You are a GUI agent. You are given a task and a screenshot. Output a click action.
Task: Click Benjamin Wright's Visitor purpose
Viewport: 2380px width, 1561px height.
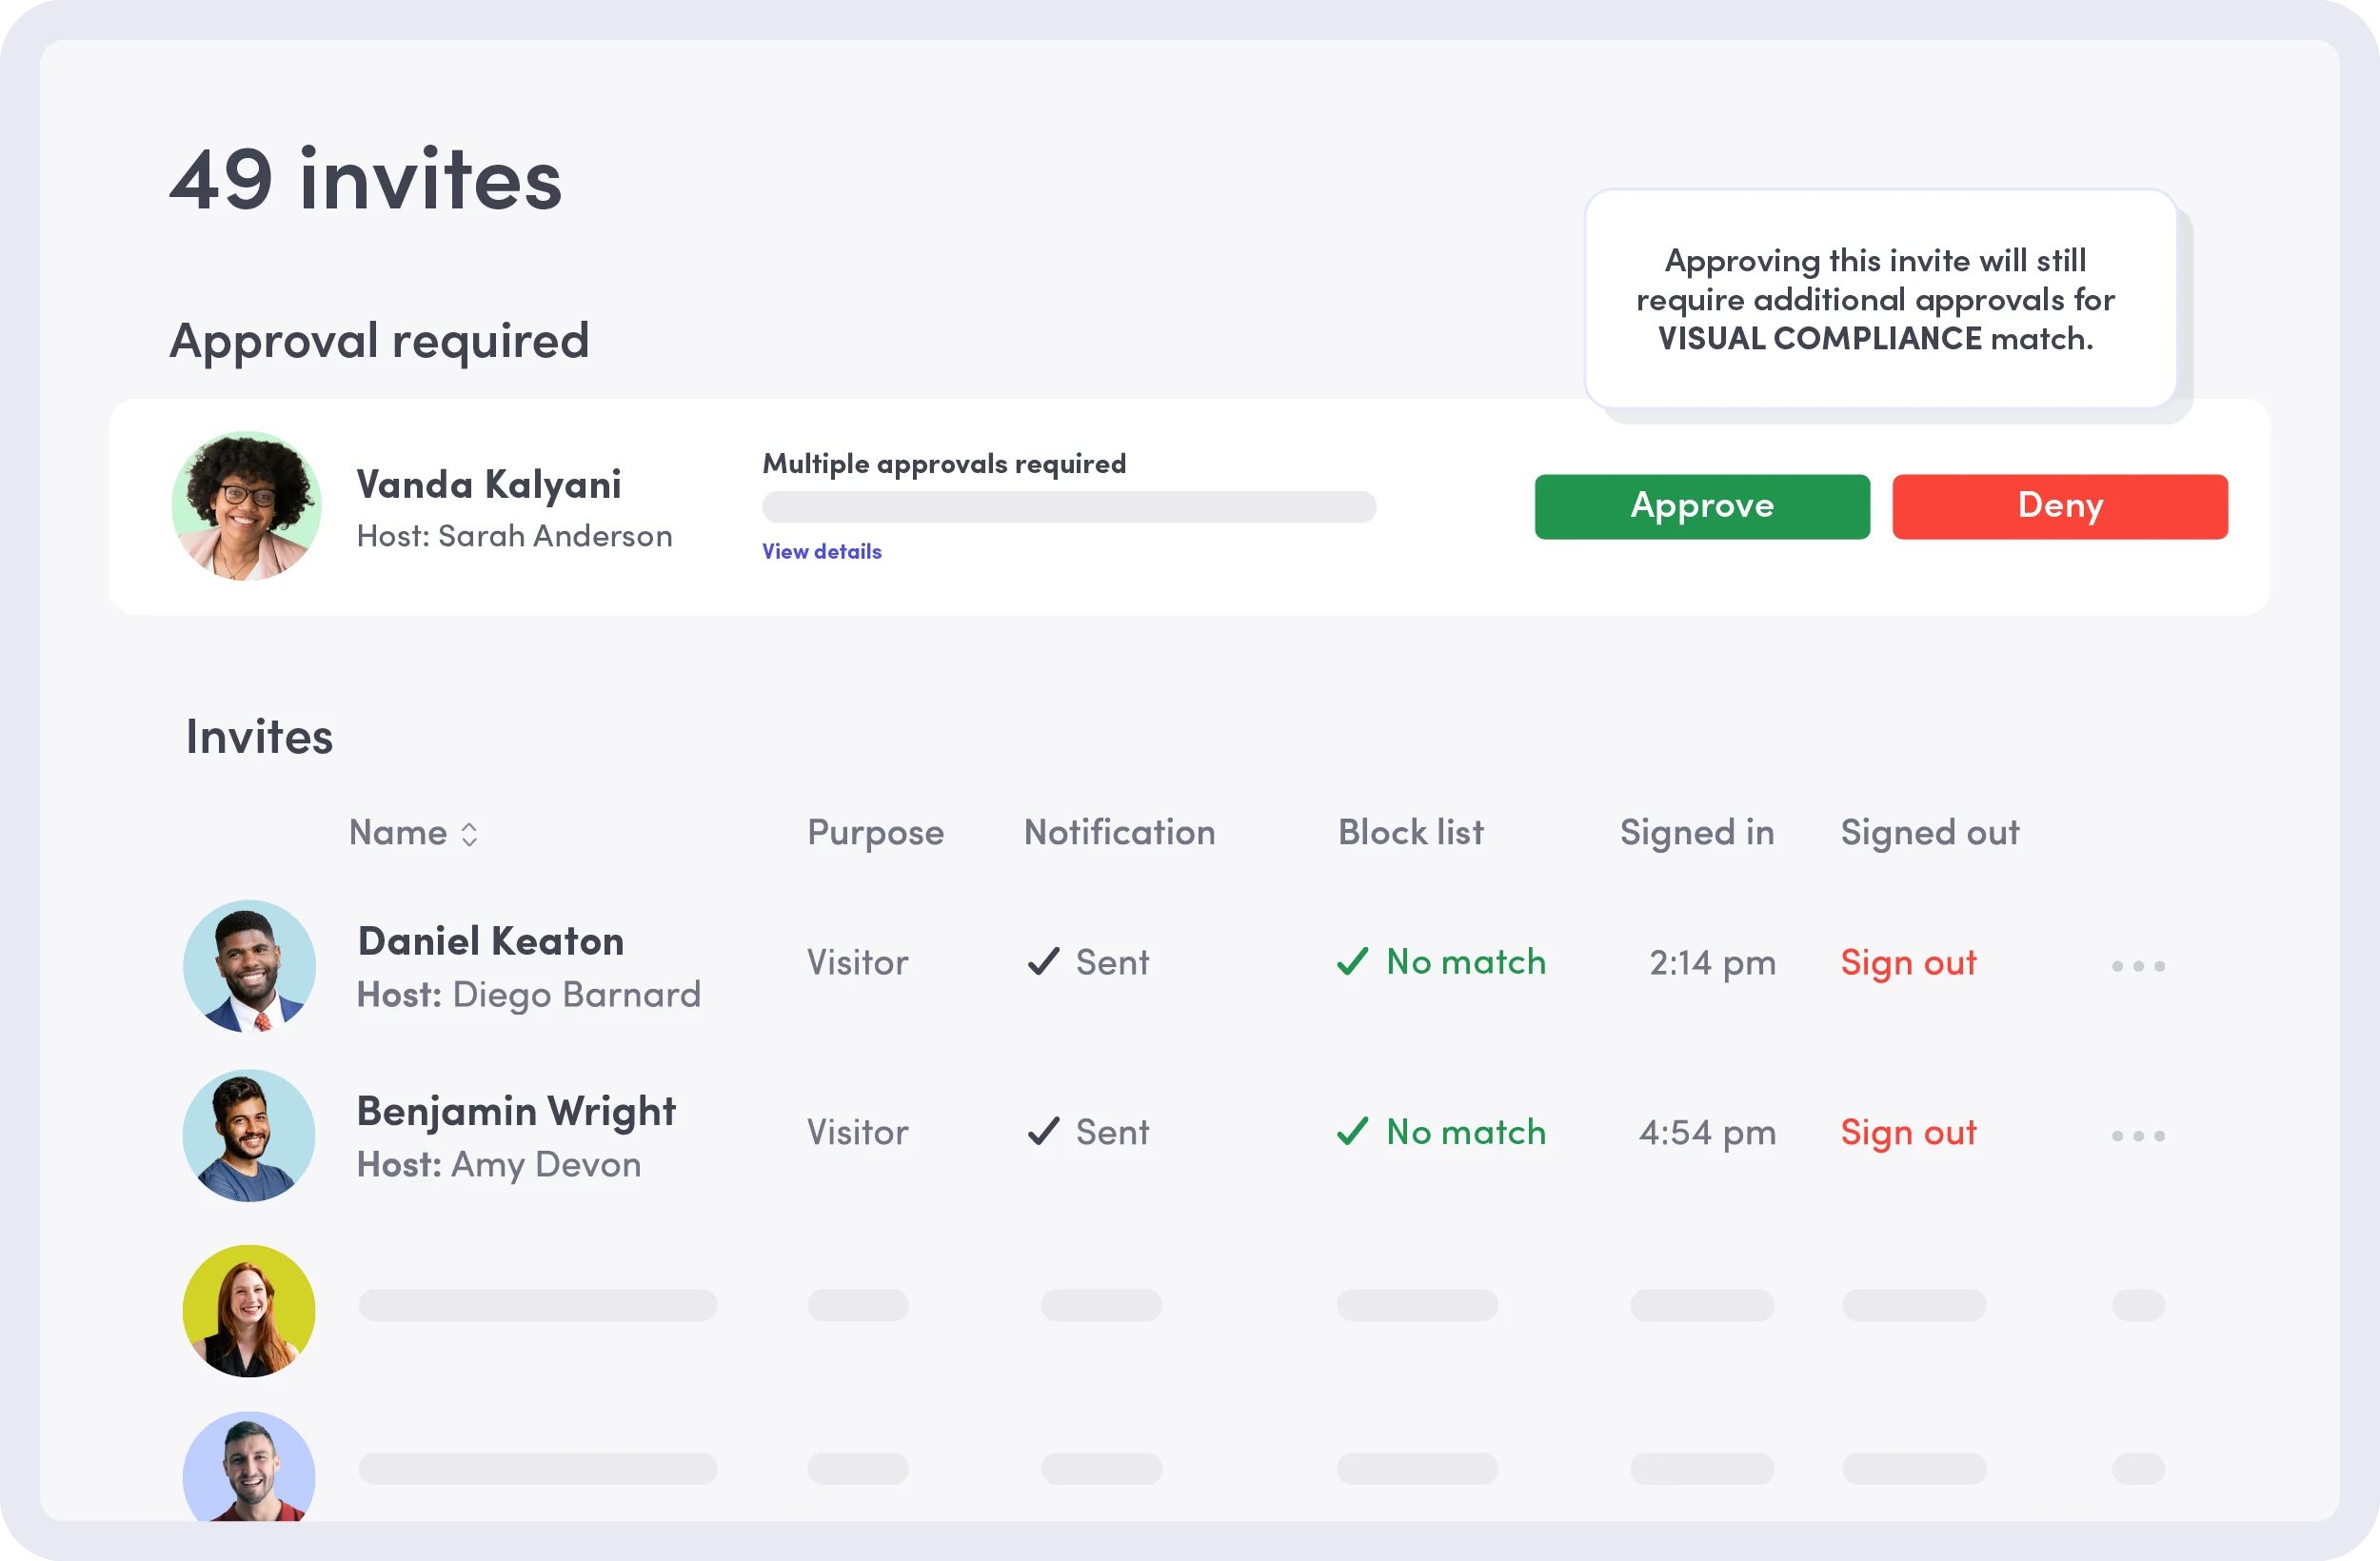(x=858, y=1132)
